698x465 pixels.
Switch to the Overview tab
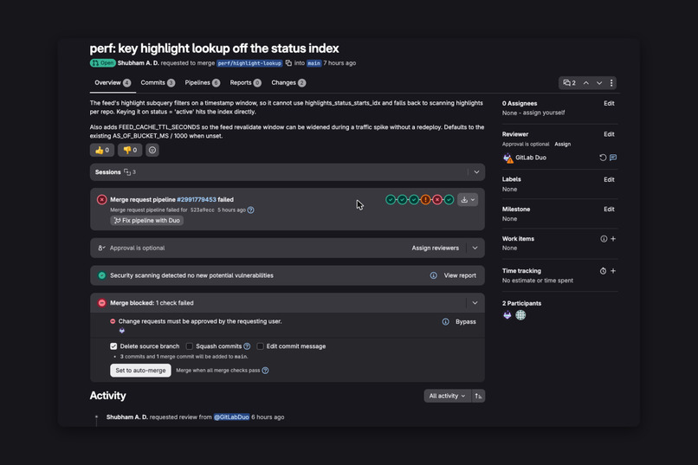[113, 83]
